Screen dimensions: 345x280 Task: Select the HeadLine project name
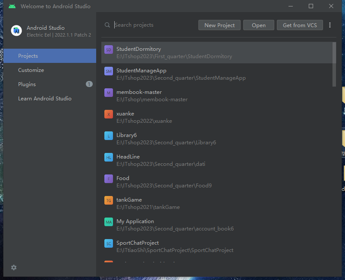[128, 157]
